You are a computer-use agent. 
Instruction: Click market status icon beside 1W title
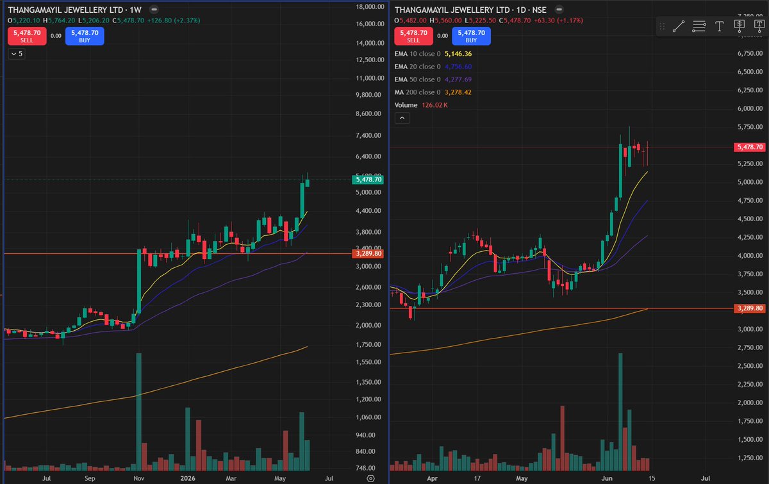point(155,10)
